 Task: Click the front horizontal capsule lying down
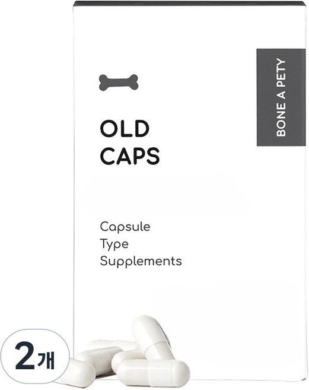[153, 373]
